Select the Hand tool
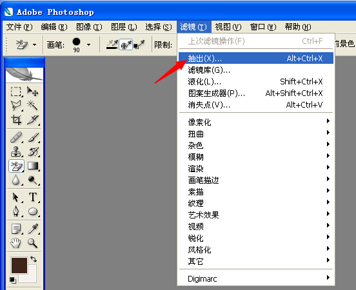This screenshot has height=290, width=356. pyautogui.click(x=15, y=243)
